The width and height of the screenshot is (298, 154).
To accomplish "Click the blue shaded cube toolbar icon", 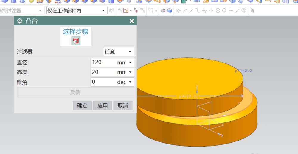I will 170,11.
